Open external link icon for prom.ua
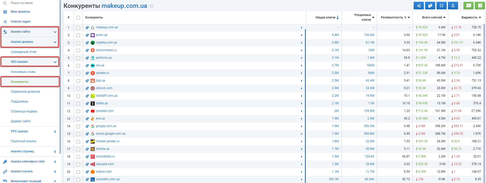This screenshot has height=183, width=486. tap(87, 35)
